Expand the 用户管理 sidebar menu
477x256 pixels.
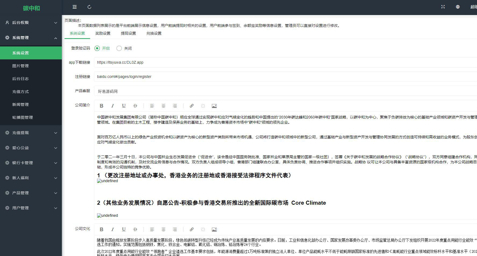tap(31, 208)
